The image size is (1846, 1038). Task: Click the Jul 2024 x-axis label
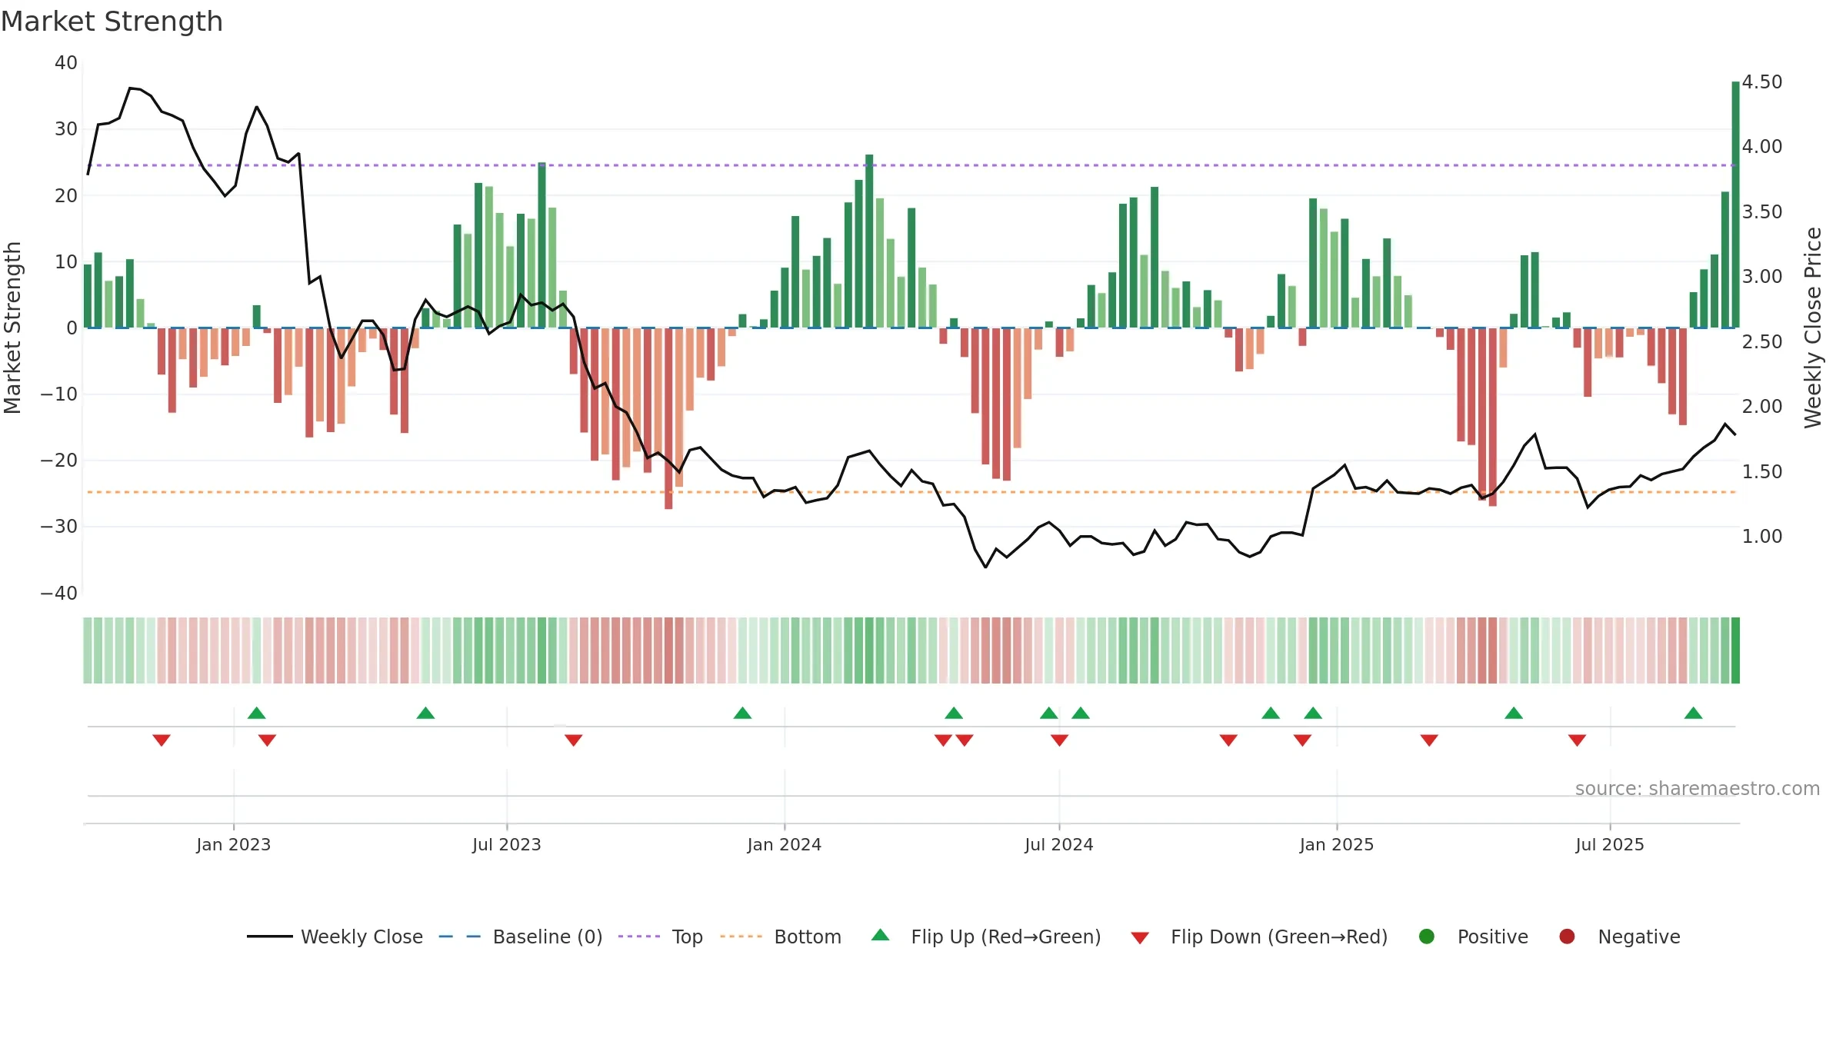1059,844
